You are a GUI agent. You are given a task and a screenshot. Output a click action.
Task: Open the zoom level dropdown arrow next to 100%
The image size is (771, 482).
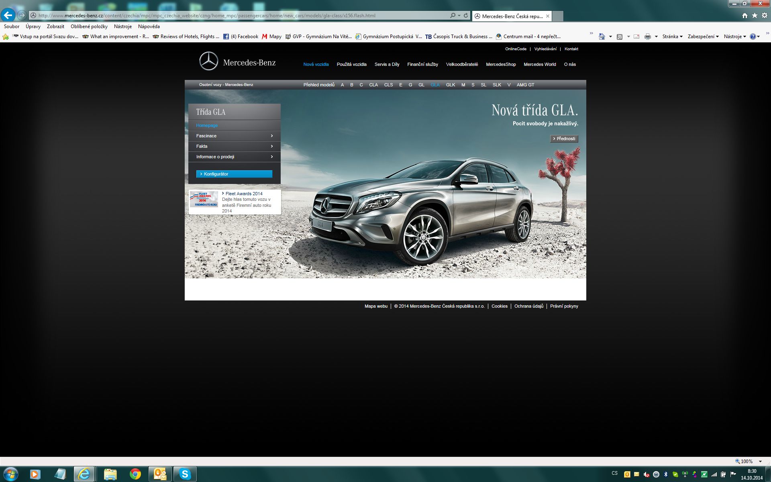pyautogui.click(x=760, y=462)
